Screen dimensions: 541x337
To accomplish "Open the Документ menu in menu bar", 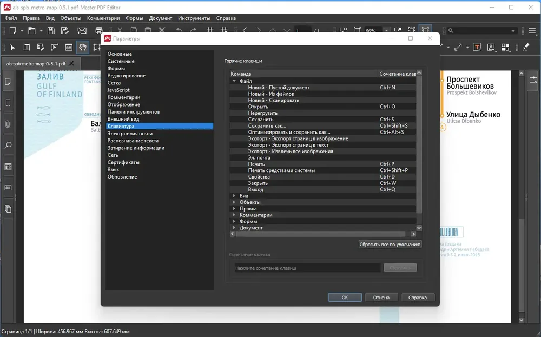I will [x=161, y=18].
